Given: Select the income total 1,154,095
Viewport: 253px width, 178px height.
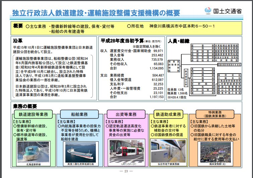Looking at the screenshot, I should click(x=156, y=69).
